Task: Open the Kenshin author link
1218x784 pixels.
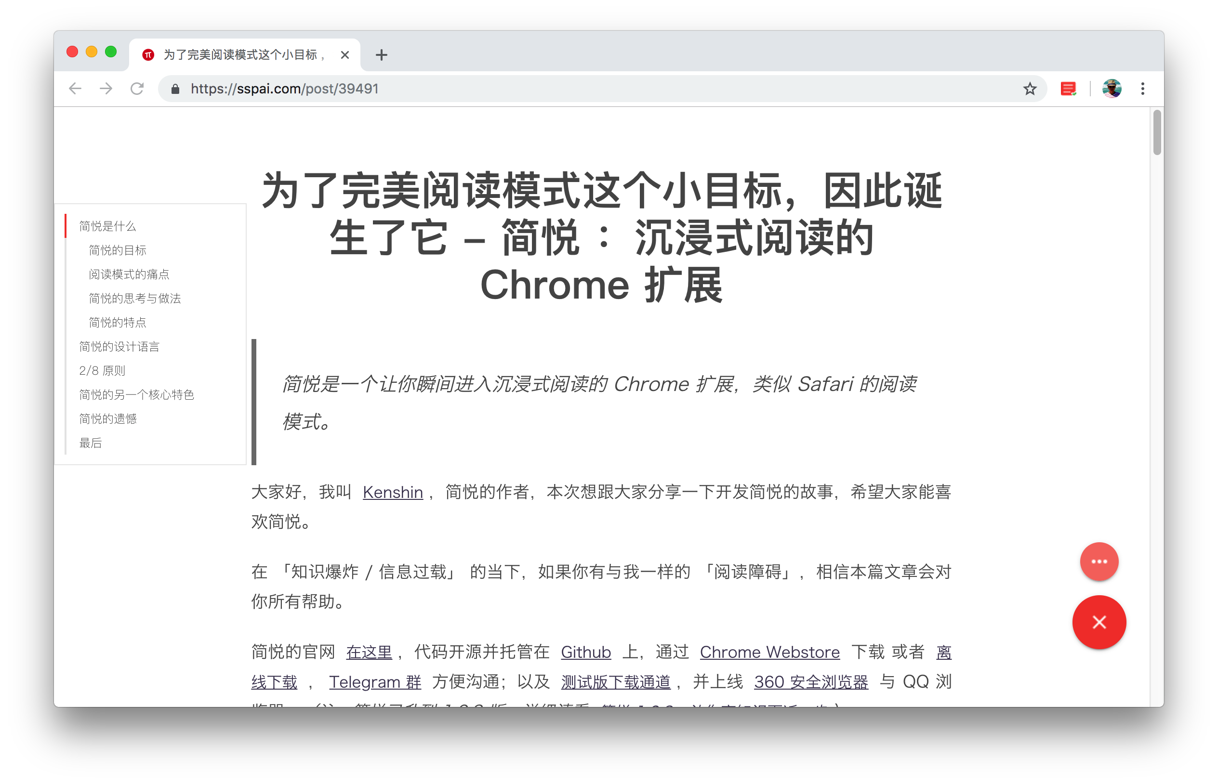Action: pyautogui.click(x=393, y=492)
